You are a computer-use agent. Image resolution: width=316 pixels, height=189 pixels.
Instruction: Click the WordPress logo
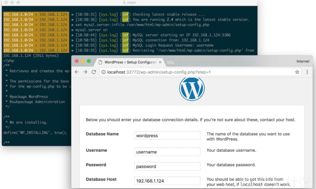click(192, 89)
